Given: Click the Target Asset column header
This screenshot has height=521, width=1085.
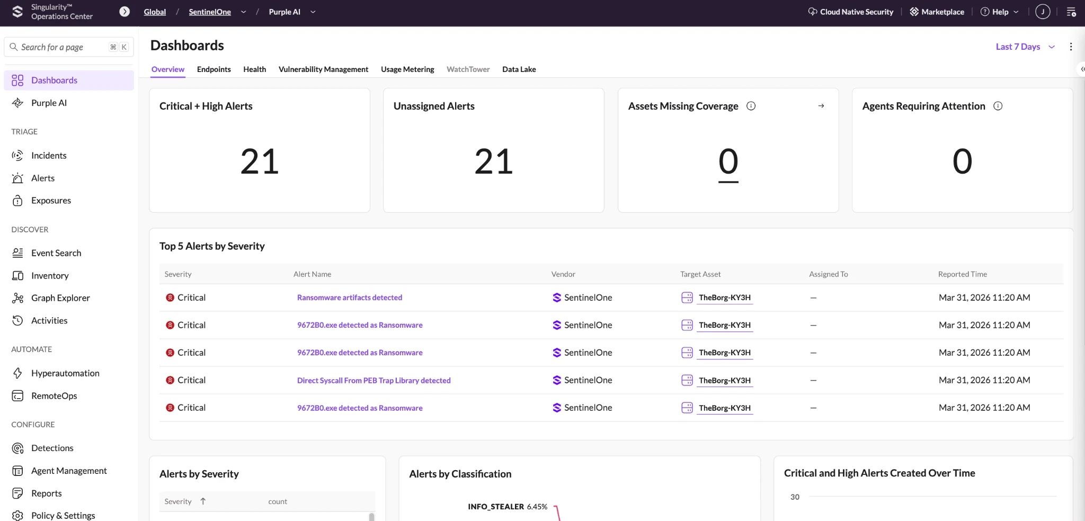Looking at the screenshot, I should pyautogui.click(x=700, y=274).
